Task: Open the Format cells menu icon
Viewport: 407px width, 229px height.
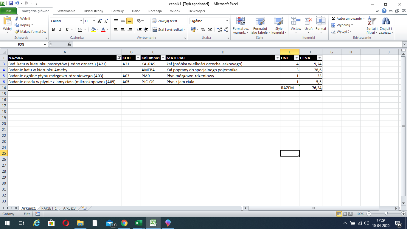Action: pyautogui.click(x=321, y=21)
